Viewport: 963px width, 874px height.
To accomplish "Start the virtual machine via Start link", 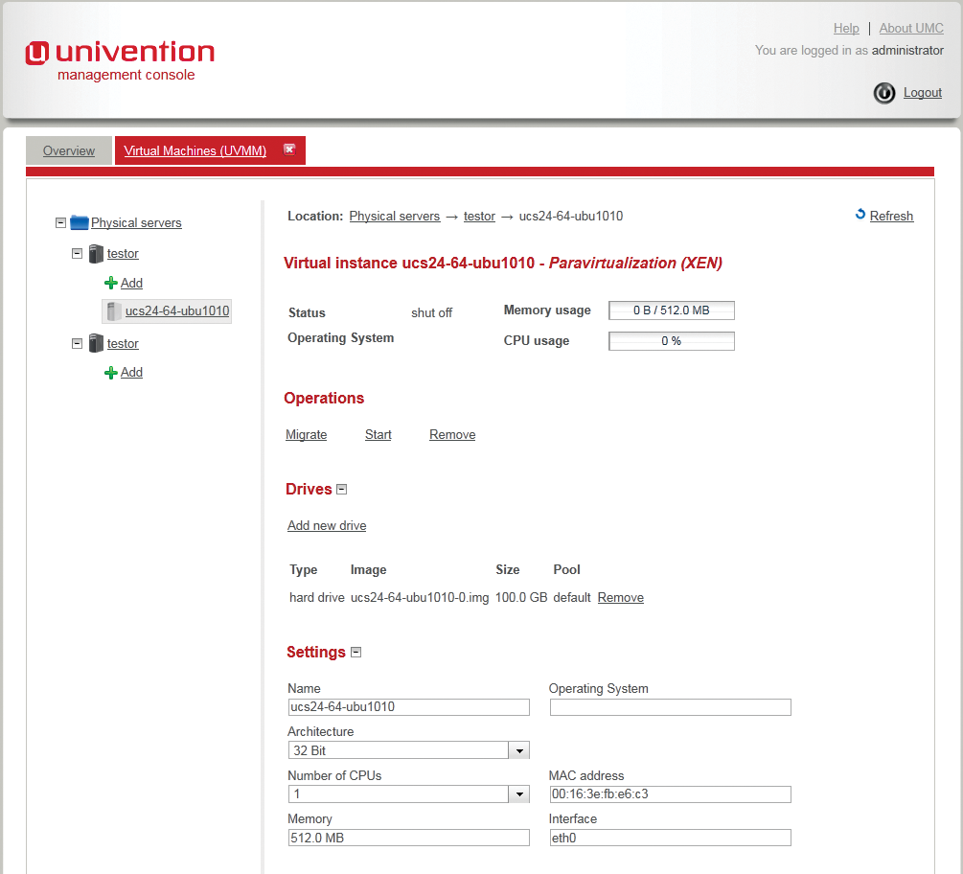I will [x=378, y=434].
